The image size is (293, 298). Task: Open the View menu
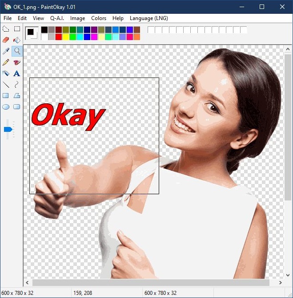tap(38, 18)
